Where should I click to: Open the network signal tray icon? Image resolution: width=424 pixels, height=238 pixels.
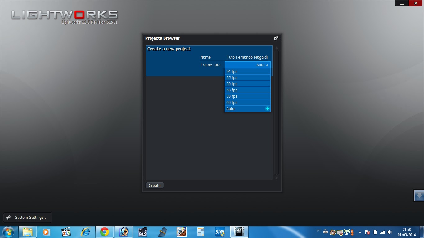382,232
